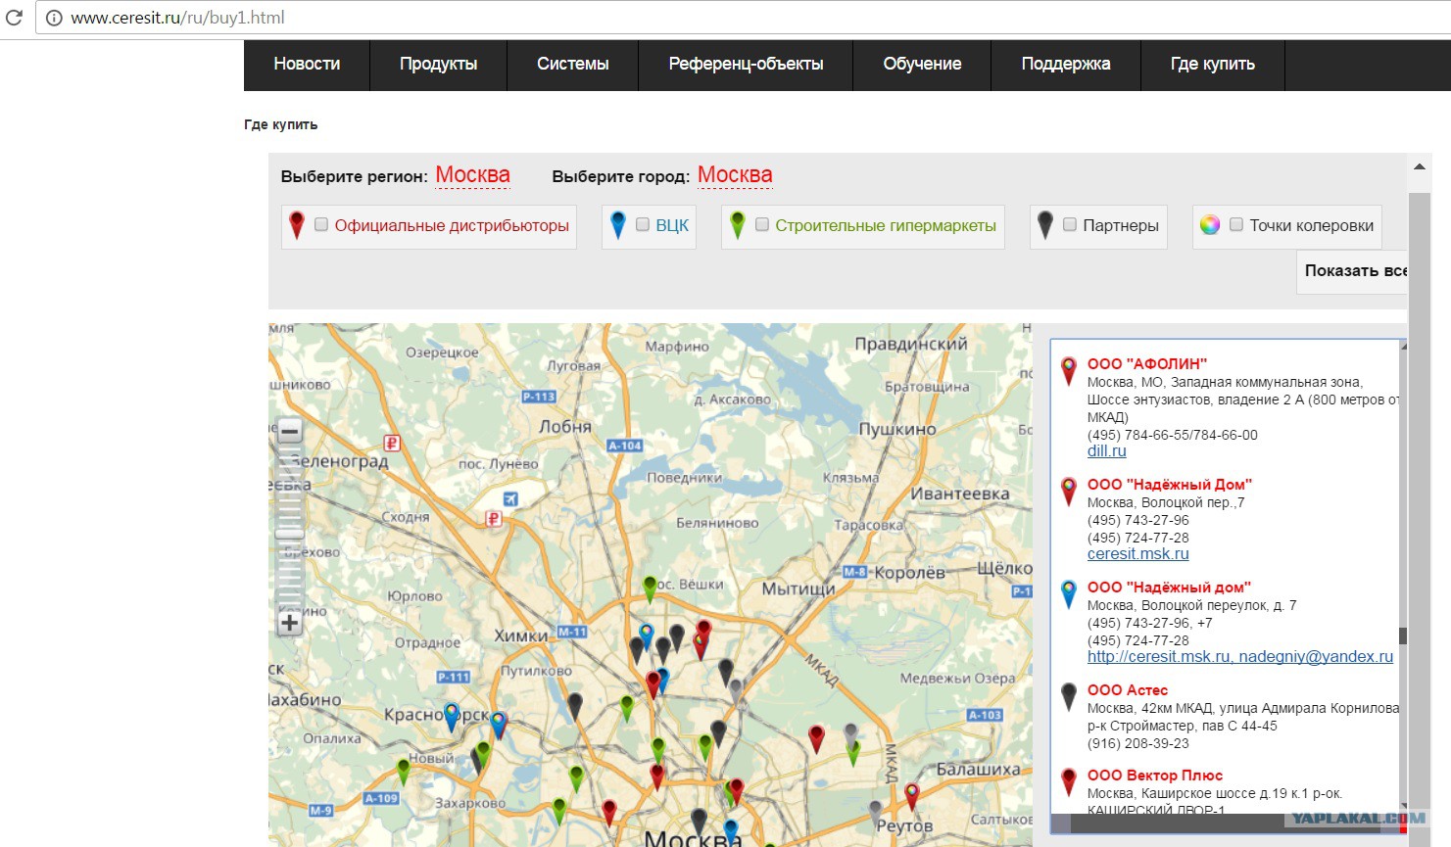Toggle the ВЦК checkbox

[643, 225]
